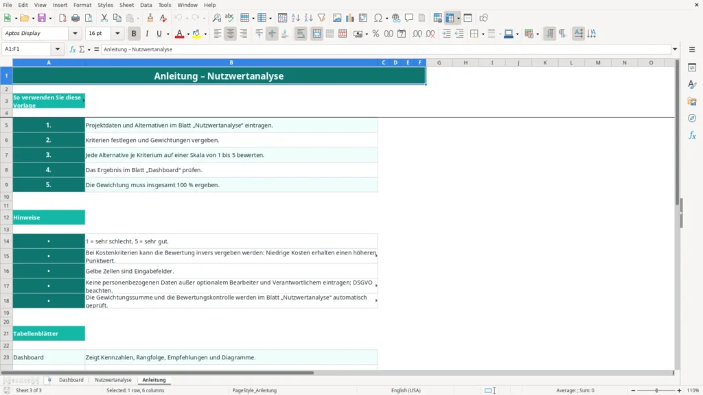Image resolution: width=703 pixels, height=395 pixels.
Task: Switch to Nutzwertanalyse sheet tab
Action: pos(113,380)
